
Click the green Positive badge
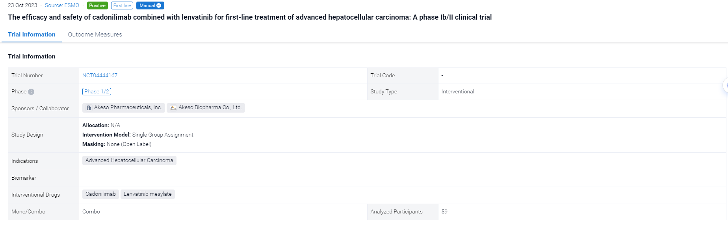point(97,5)
